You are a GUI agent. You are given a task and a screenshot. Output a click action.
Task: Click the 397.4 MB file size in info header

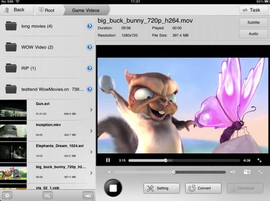(180, 35)
